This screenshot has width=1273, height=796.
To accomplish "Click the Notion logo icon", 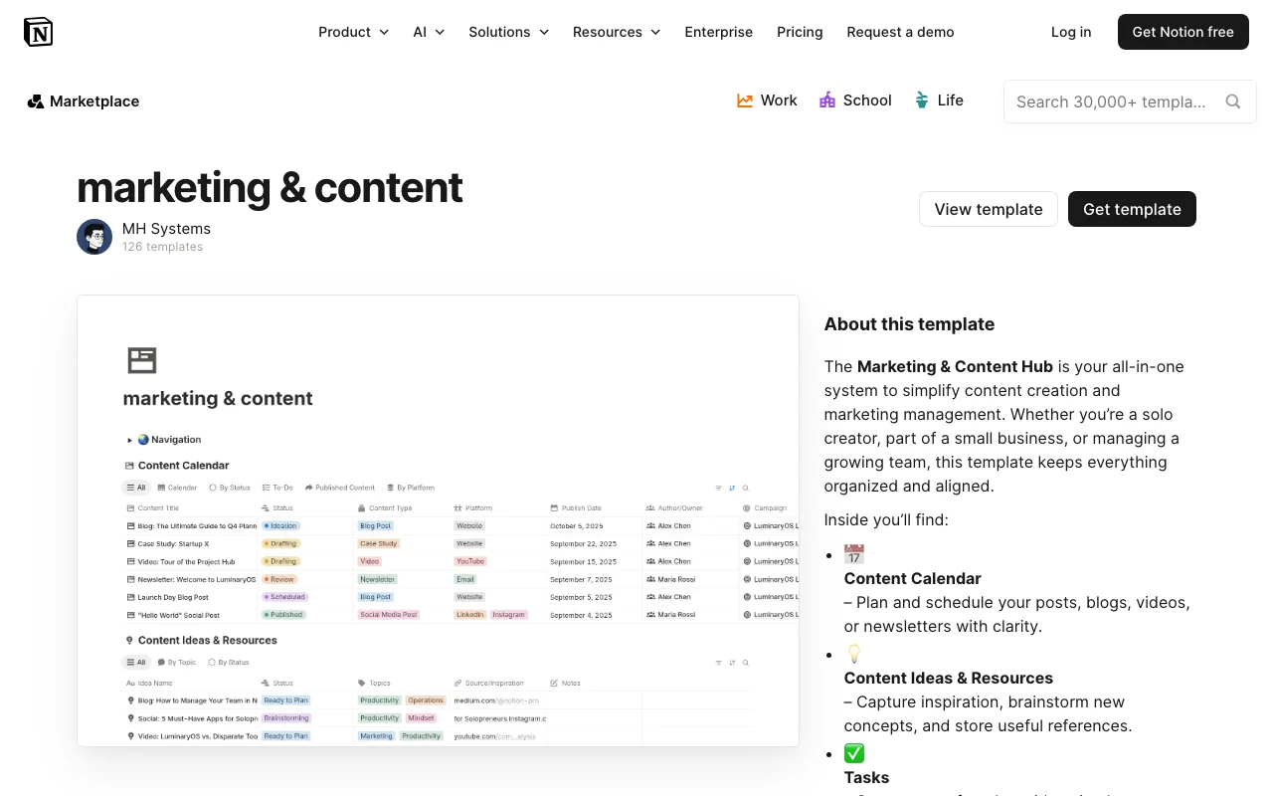I will pos(38,32).
